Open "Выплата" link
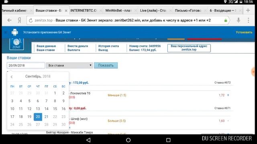Image resolution: width=257 pixels, height=144 pixels. 73,50
